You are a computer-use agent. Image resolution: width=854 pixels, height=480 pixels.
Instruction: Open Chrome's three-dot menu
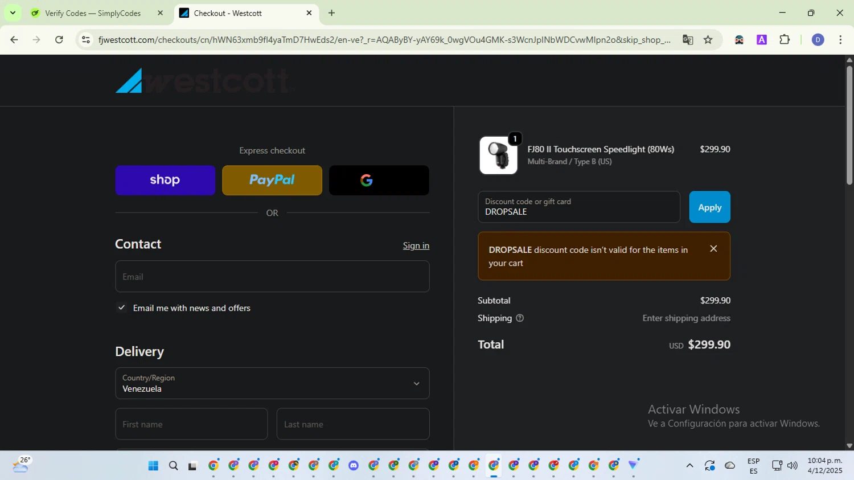pos(840,40)
